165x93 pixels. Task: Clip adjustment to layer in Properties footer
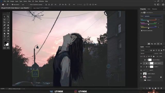[x=149, y=44]
